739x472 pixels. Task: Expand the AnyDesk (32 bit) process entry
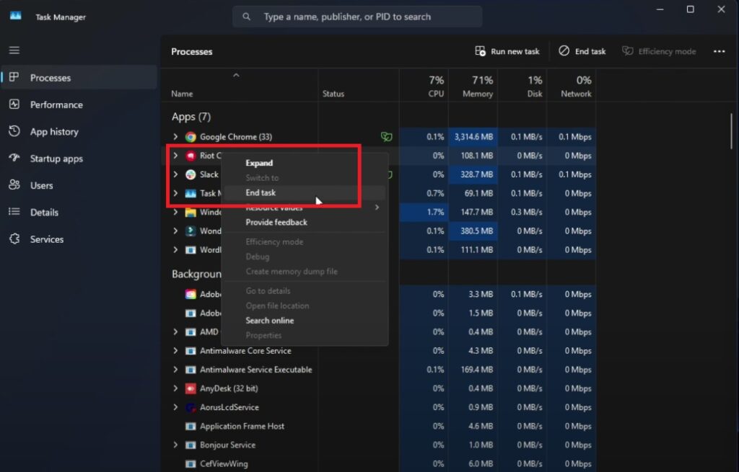coord(175,388)
